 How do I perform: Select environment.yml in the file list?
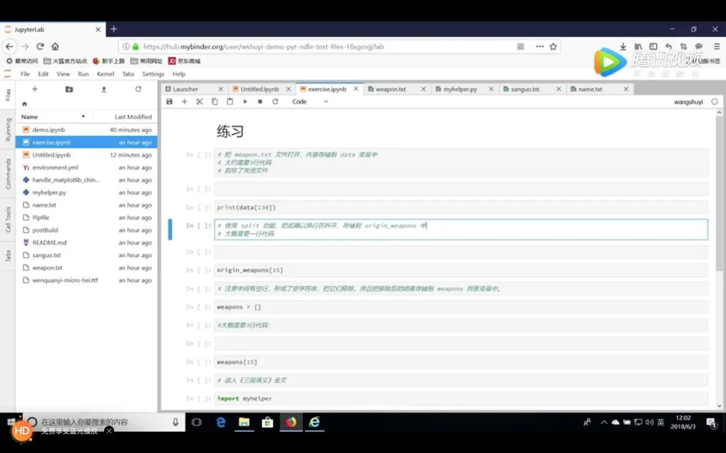86,167
